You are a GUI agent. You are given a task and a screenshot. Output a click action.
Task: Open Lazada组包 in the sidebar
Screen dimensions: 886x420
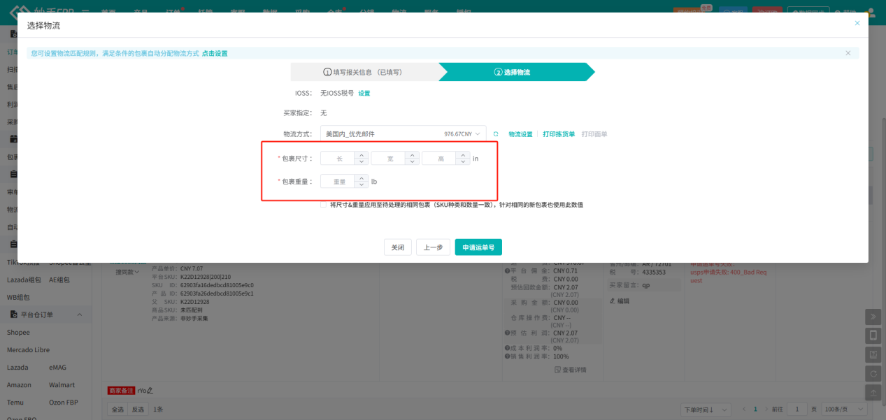click(22, 280)
